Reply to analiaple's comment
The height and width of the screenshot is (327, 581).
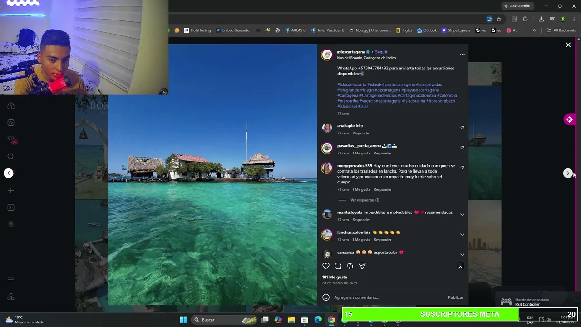coord(361,133)
